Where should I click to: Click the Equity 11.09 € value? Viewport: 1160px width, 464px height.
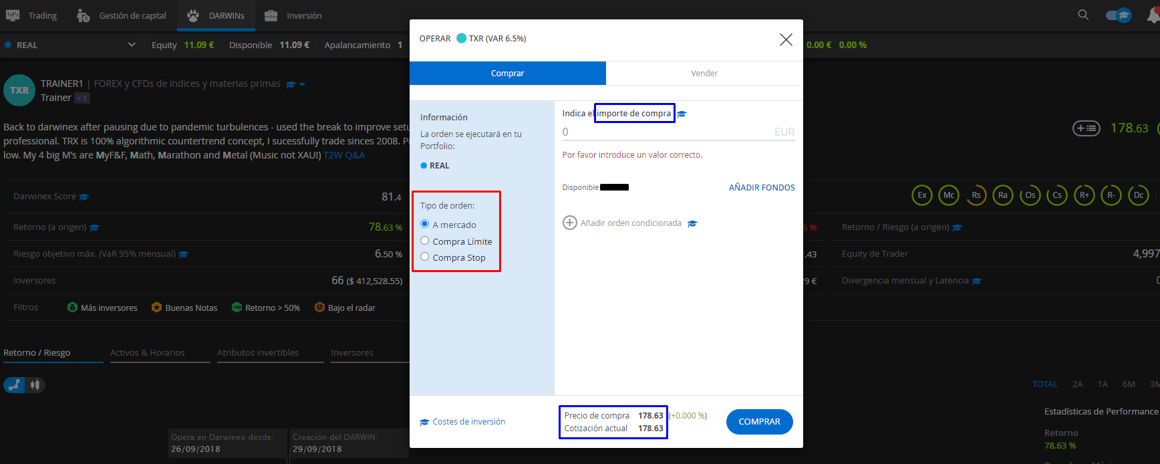click(199, 45)
